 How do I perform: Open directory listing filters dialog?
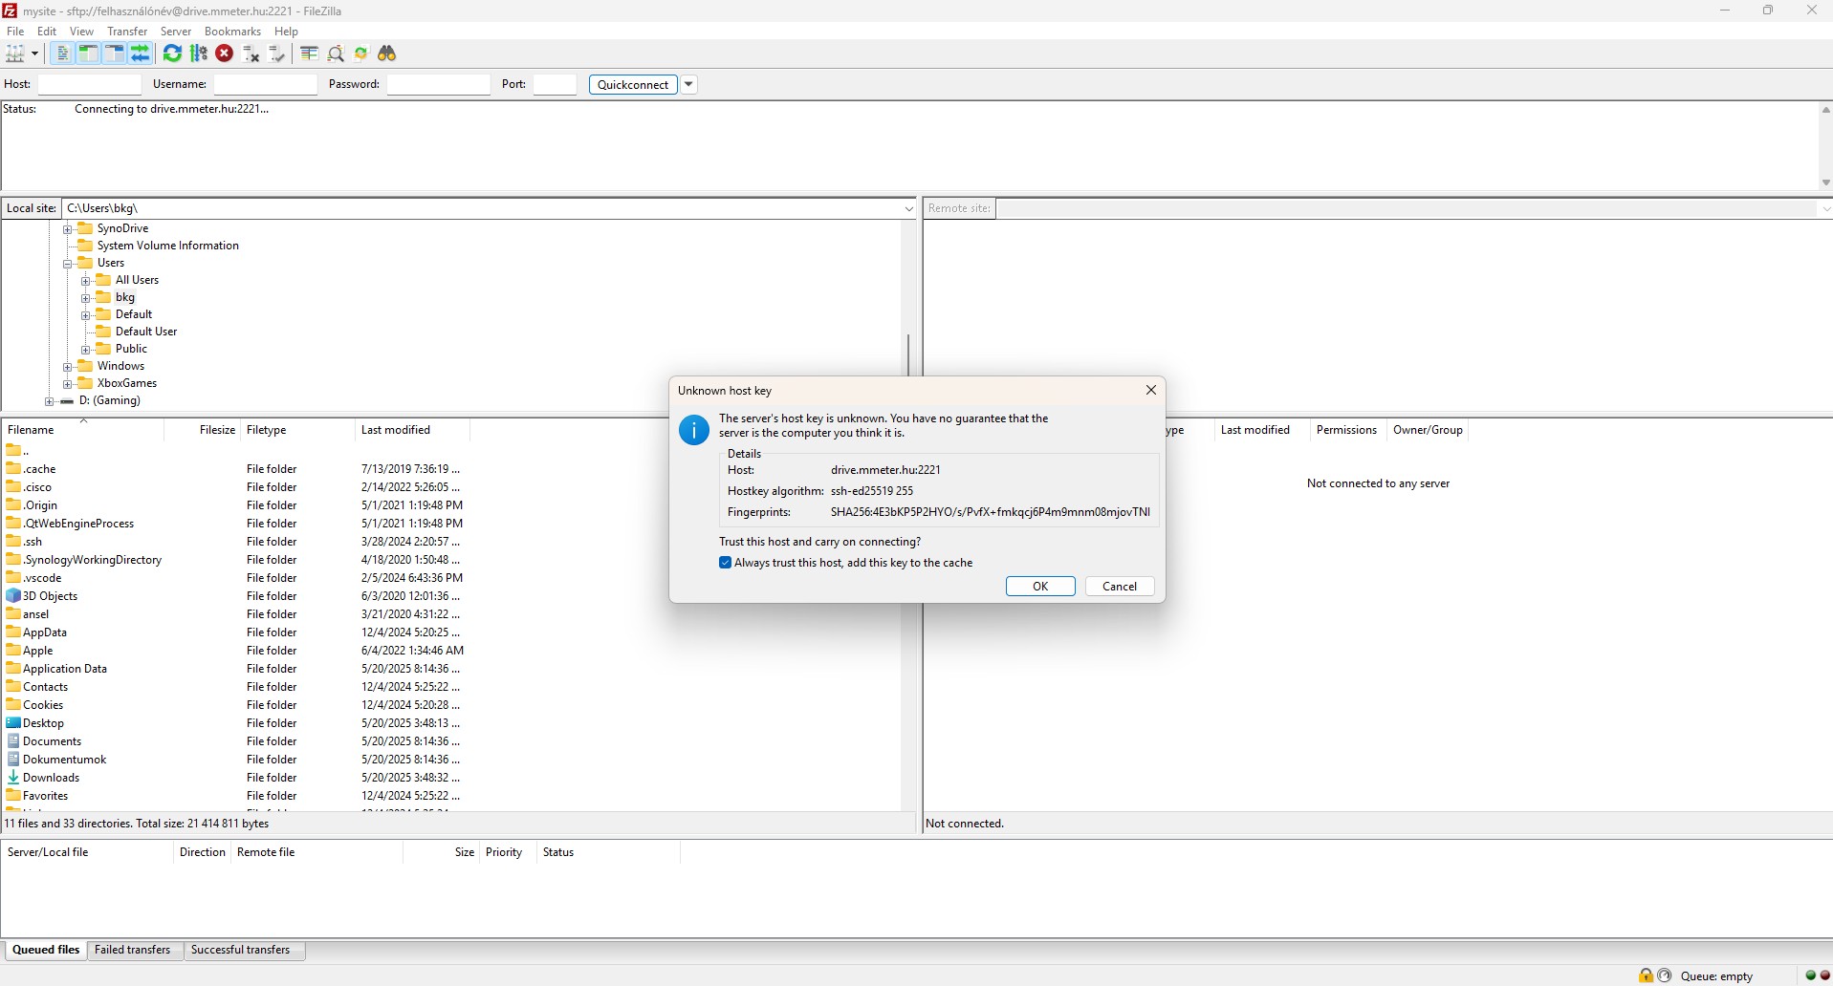(x=309, y=54)
